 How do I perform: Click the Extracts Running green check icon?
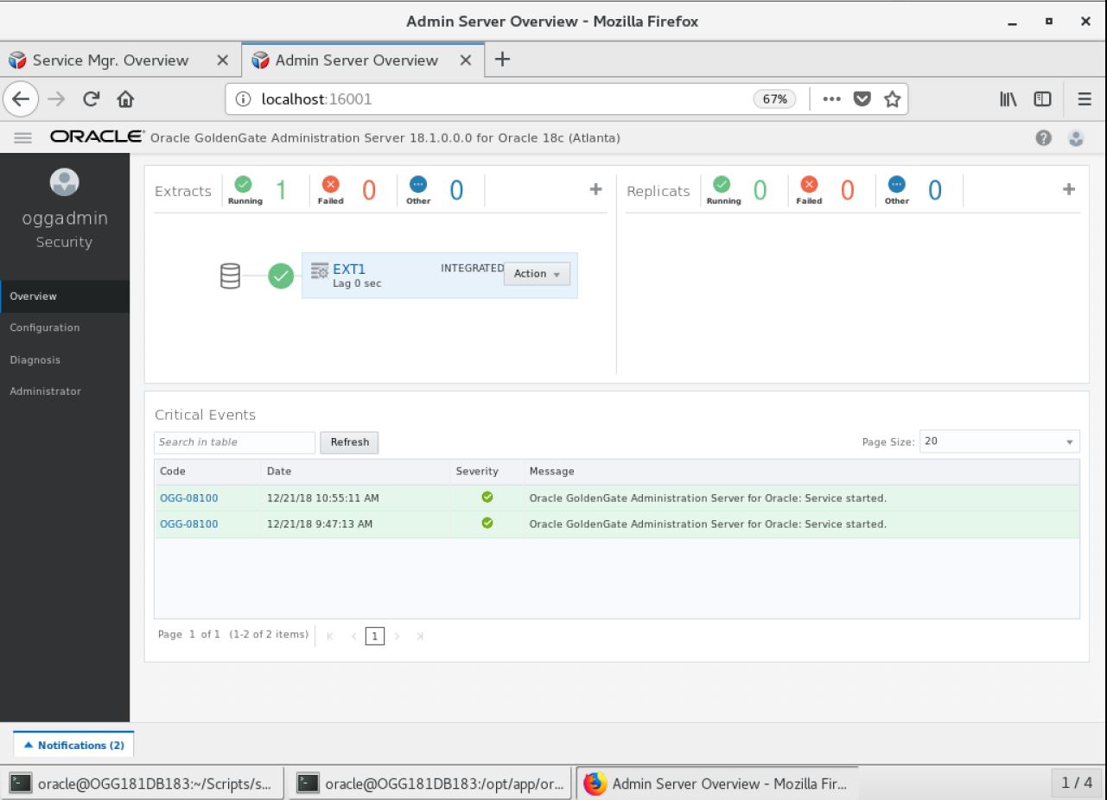tap(245, 184)
